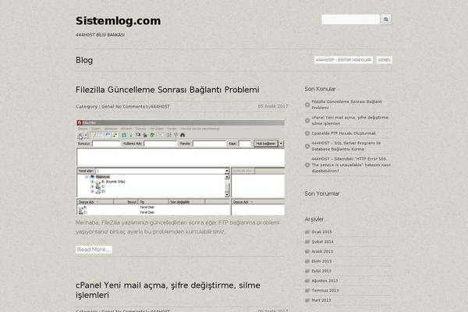
Task: Open the Ağustos 2013 archive
Action: [324, 281]
